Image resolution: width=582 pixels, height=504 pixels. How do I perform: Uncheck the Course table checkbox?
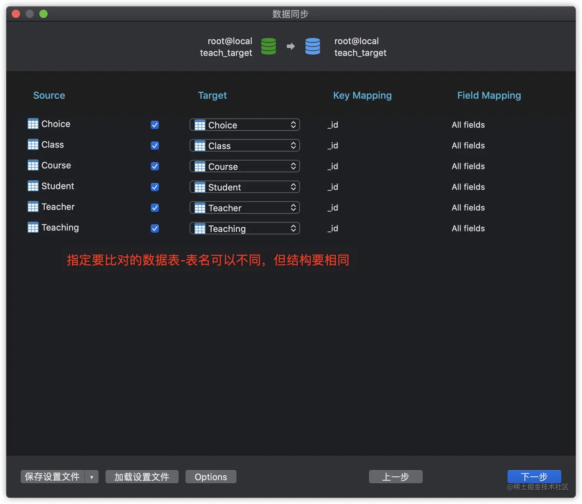(x=155, y=166)
